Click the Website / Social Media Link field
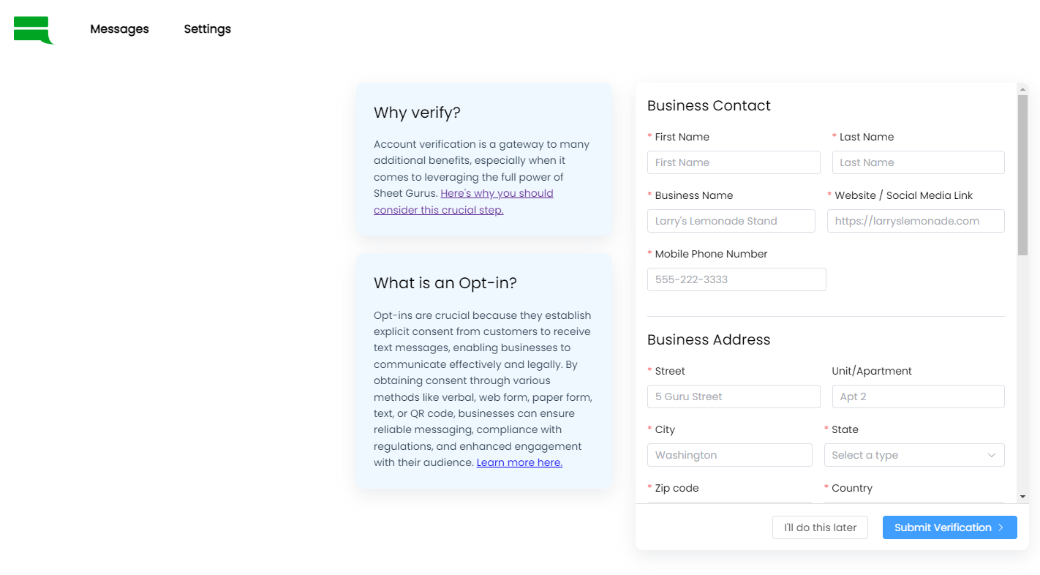Image resolution: width=1040 pixels, height=575 pixels. 916,221
